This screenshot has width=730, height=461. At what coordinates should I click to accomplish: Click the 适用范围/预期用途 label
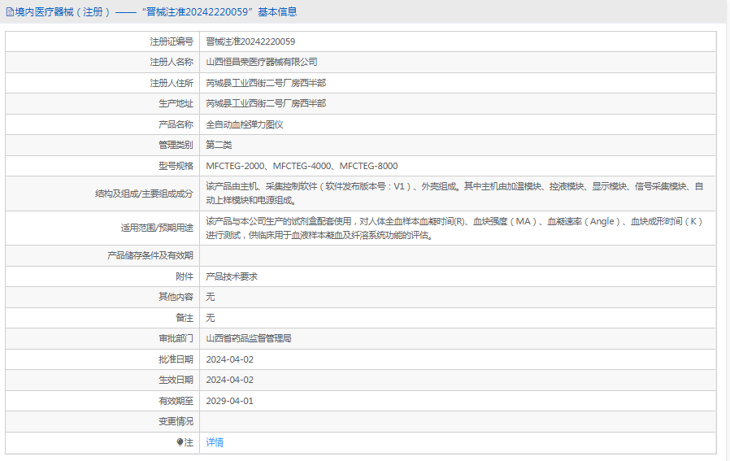click(157, 228)
